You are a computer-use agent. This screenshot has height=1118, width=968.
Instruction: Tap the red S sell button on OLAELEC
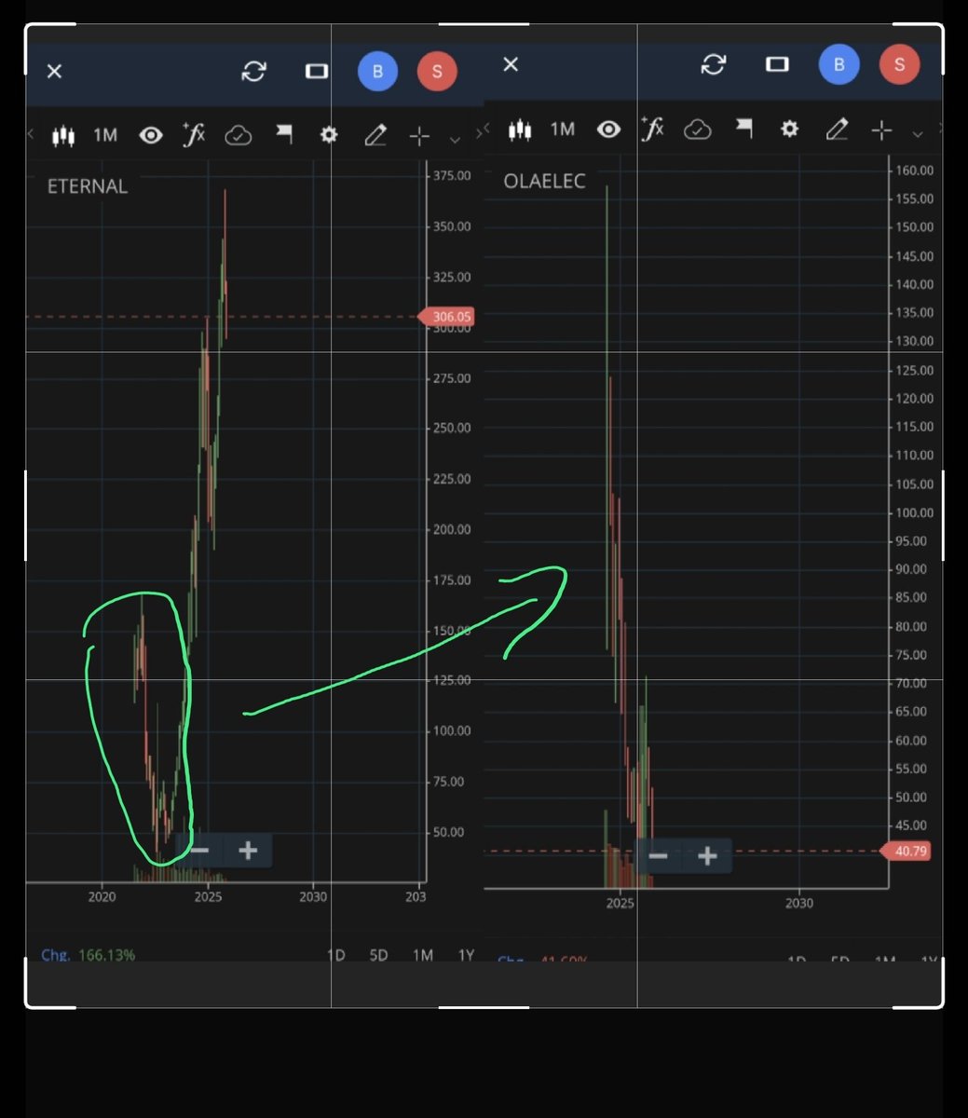coord(899,64)
